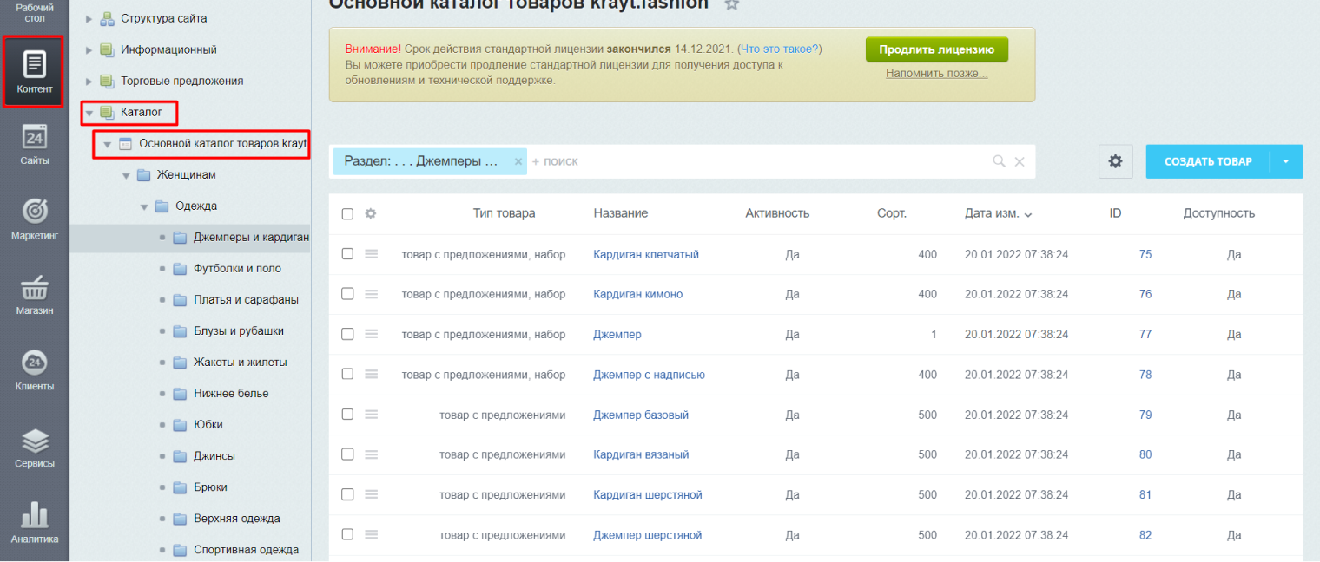The height and width of the screenshot is (562, 1320).
Task: Open row menu for Джемпер row ID 77
Action: (372, 334)
